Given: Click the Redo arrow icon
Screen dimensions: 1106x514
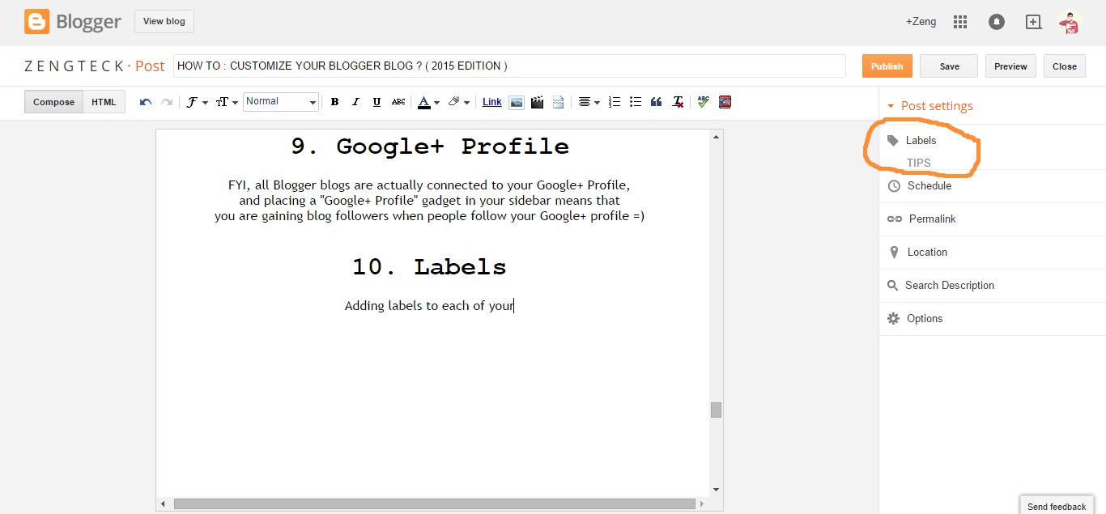Looking at the screenshot, I should click(167, 102).
